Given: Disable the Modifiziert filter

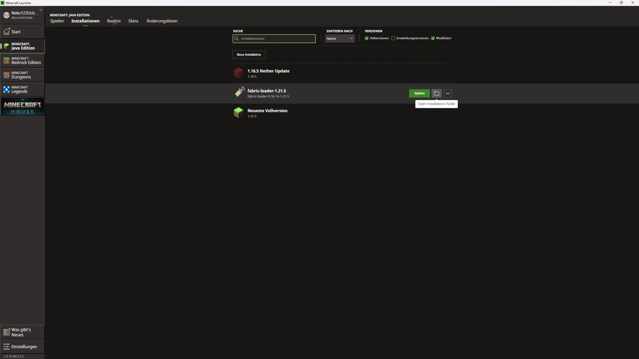Looking at the screenshot, I should click(433, 38).
